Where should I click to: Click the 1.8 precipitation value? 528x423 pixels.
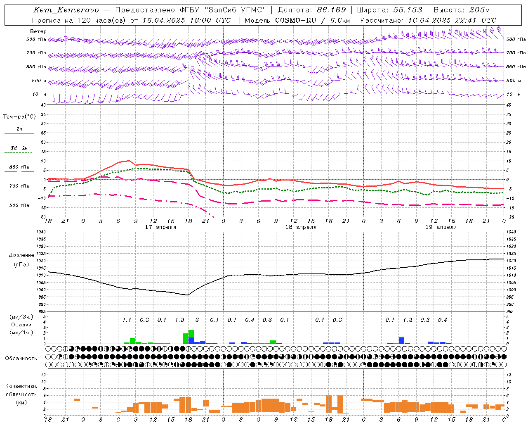pyautogui.click(x=179, y=320)
